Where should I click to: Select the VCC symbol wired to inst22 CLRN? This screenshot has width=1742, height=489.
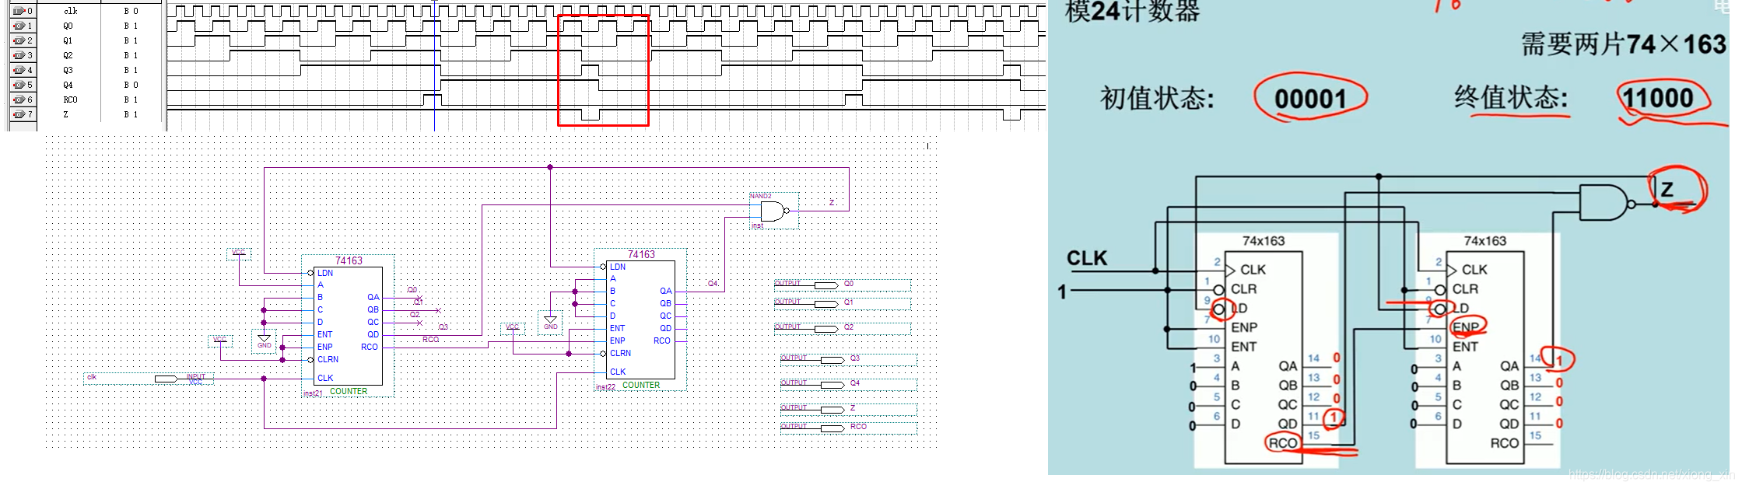(513, 328)
